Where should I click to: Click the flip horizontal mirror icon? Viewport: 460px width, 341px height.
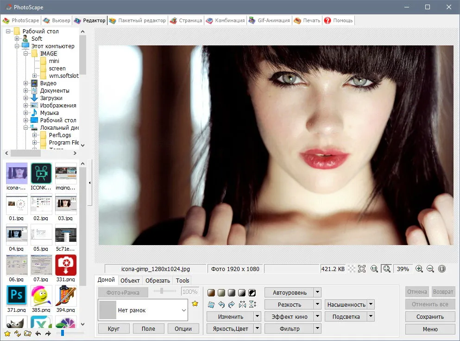point(242,304)
